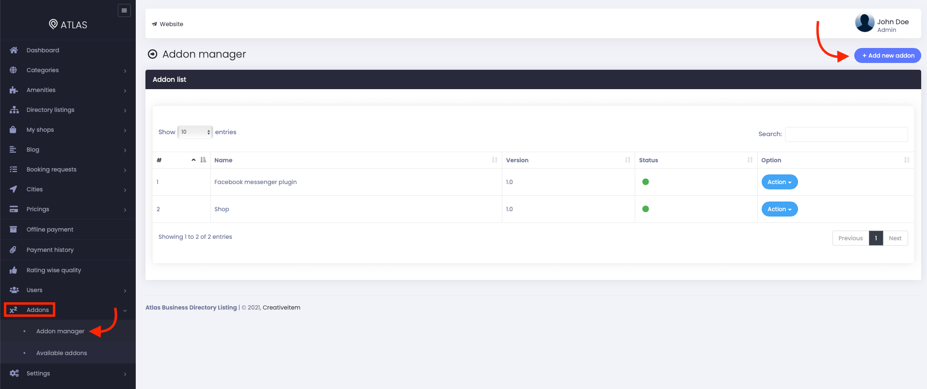Screen dimensions: 927x389
Task: Click the My shops bag icon
Action: (13, 130)
